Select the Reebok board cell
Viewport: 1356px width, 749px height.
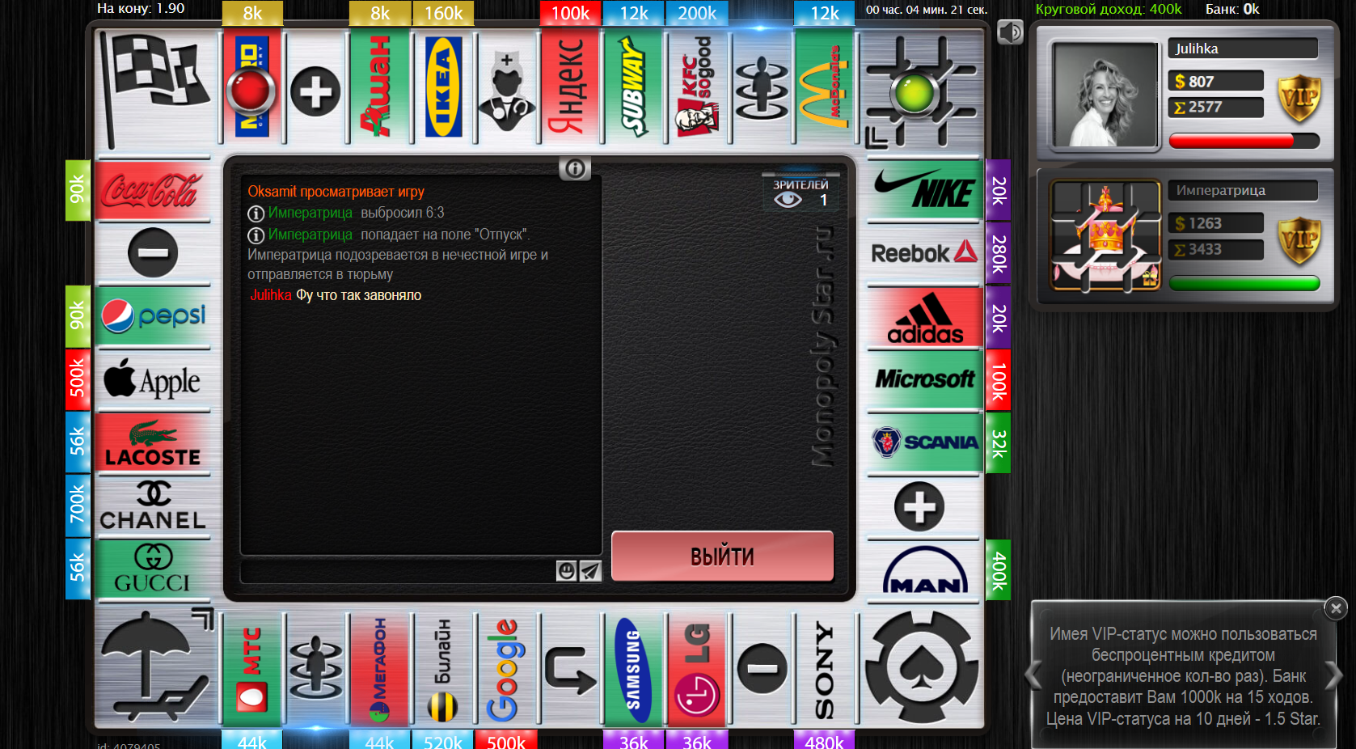click(925, 253)
